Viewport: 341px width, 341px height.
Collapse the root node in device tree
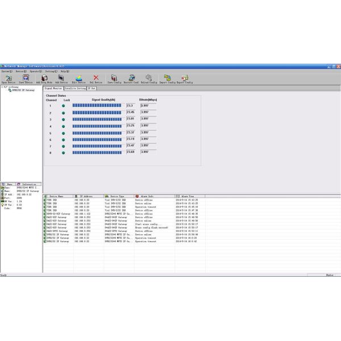point(3,86)
